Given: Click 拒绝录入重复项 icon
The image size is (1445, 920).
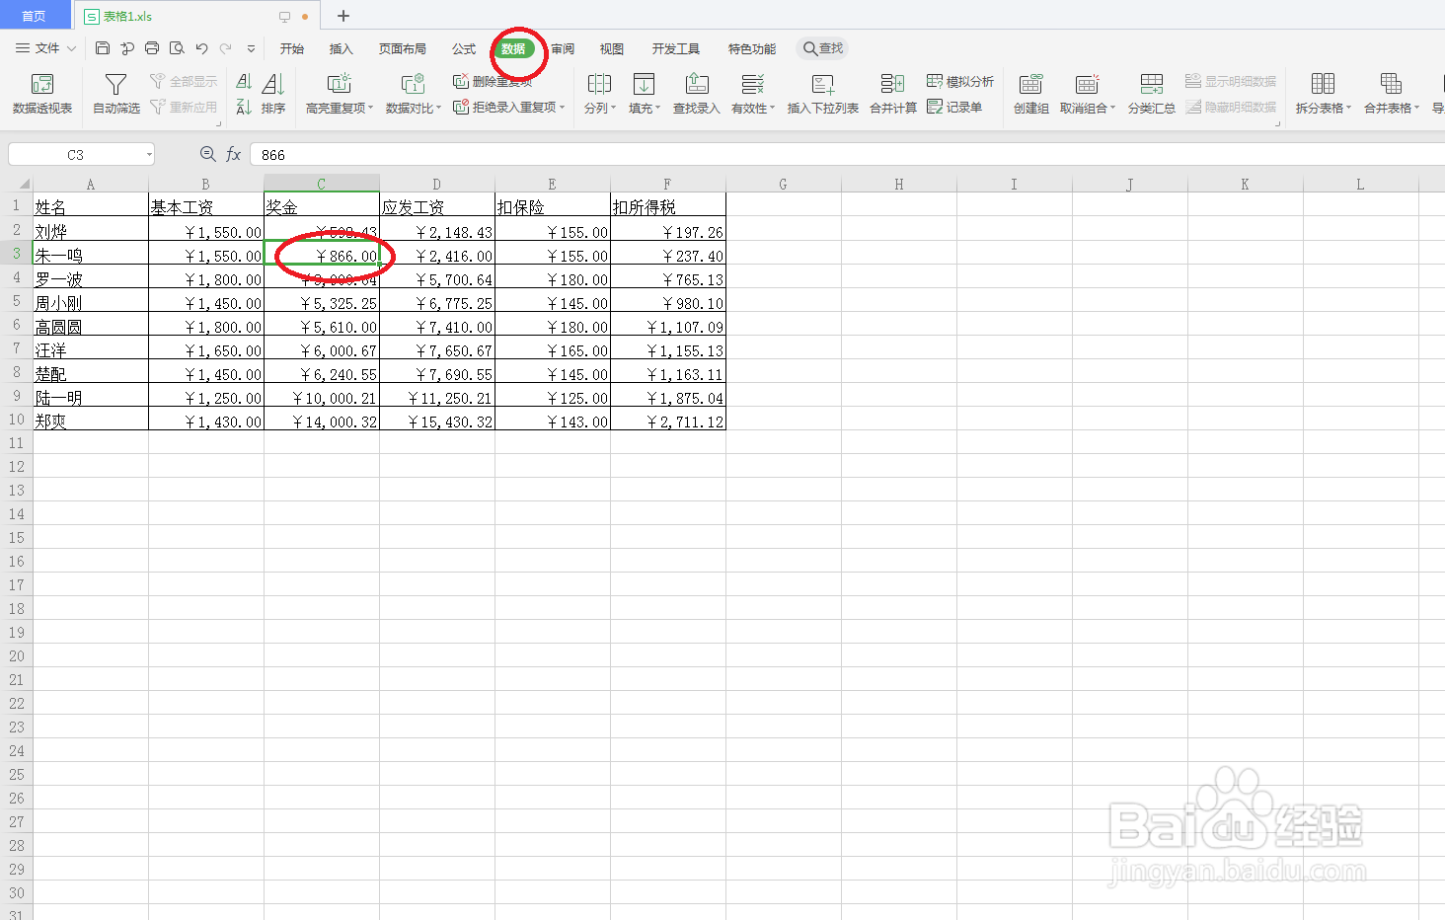Looking at the screenshot, I should click(461, 107).
